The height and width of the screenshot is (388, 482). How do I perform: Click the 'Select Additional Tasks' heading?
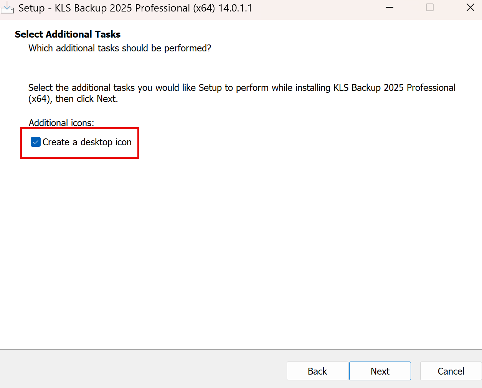point(68,35)
